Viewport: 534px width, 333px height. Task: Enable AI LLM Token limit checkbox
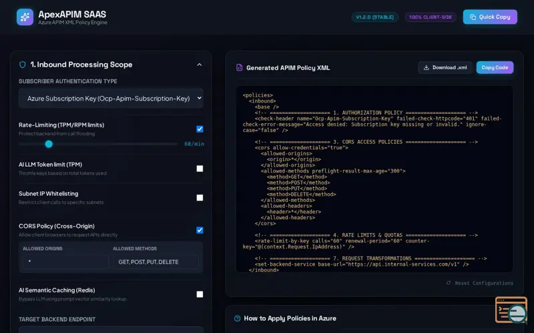pos(200,168)
